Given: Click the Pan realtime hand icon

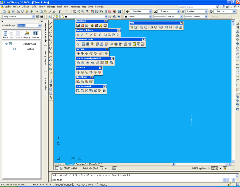Looking at the screenshot, I should (74, 11).
